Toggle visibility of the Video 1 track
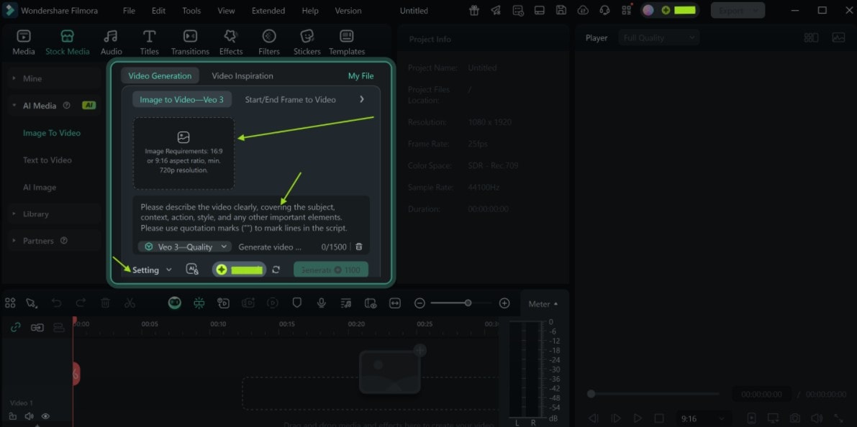This screenshot has height=427, width=857. 45,416
